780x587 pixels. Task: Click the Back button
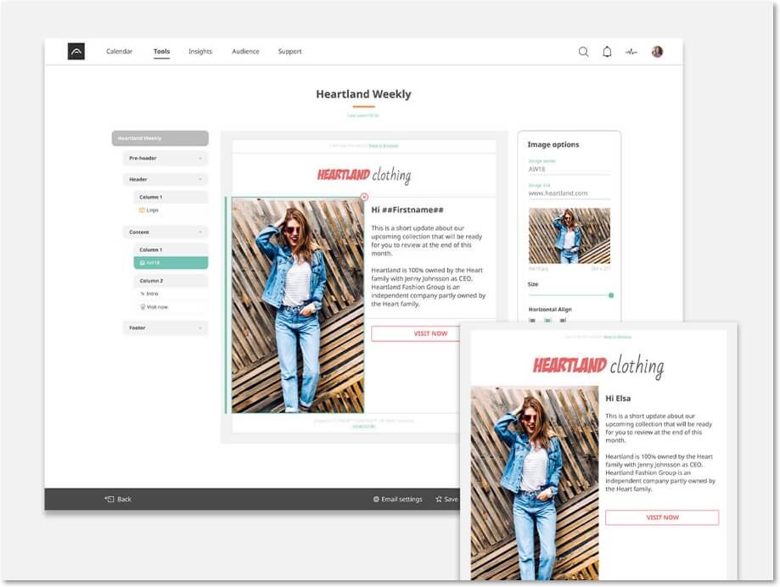tap(118, 499)
